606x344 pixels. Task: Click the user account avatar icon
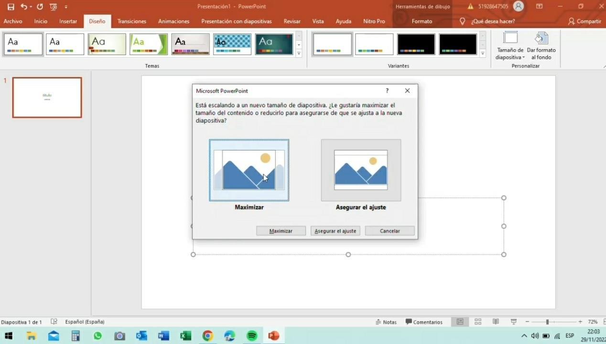pos(518,6)
